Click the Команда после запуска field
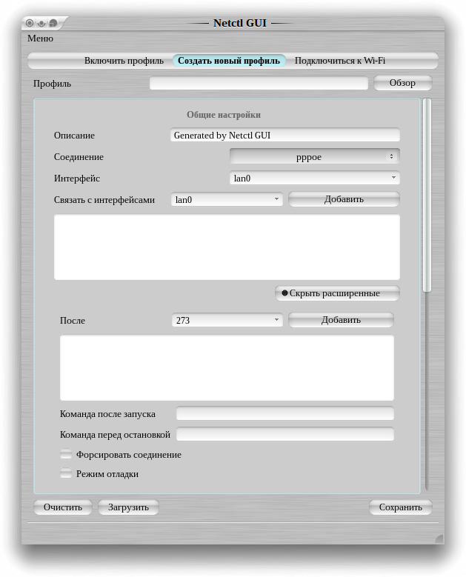Viewport: 466px width, 577px height. tap(284, 413)
